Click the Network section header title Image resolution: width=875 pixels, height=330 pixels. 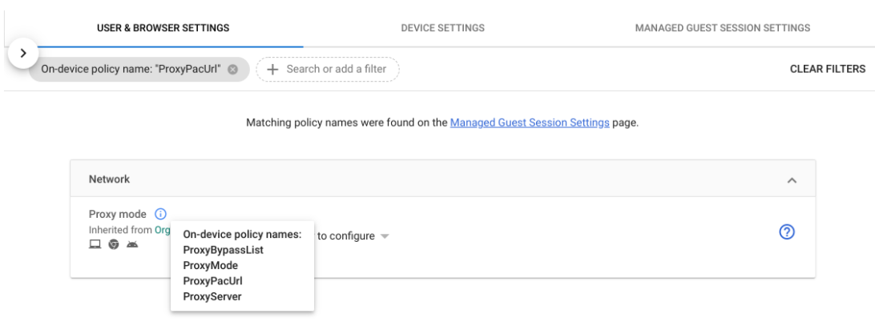pos(109,180)
